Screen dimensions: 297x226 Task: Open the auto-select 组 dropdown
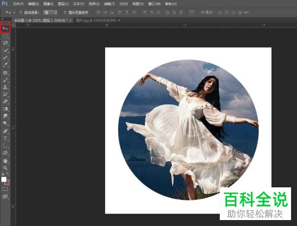tap(50, 12)
